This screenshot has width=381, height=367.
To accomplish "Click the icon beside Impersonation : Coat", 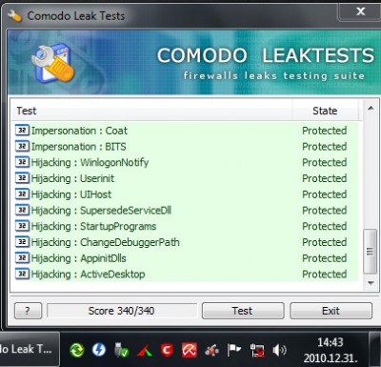I will 22,131.
